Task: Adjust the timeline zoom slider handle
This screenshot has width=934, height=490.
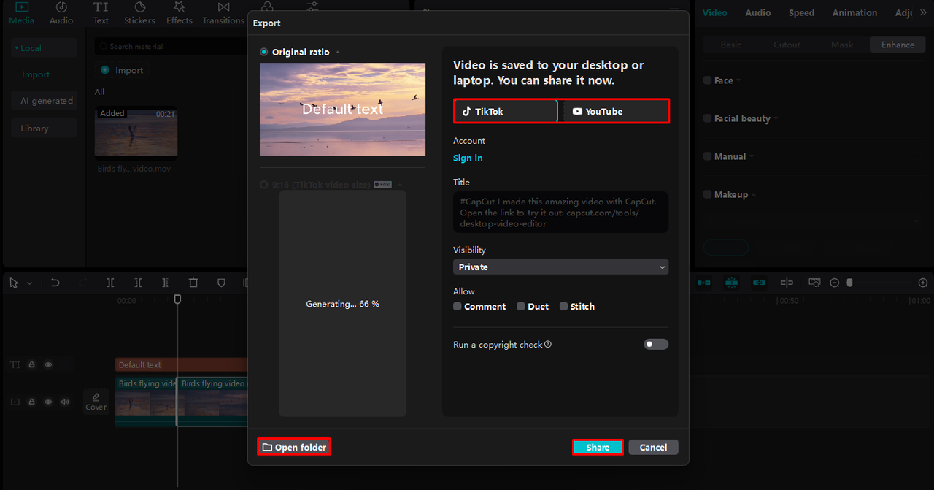Action: tap(849, 283)
